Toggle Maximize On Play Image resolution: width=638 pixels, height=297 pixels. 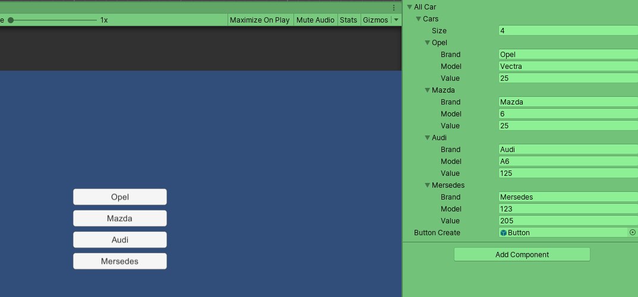260,20
